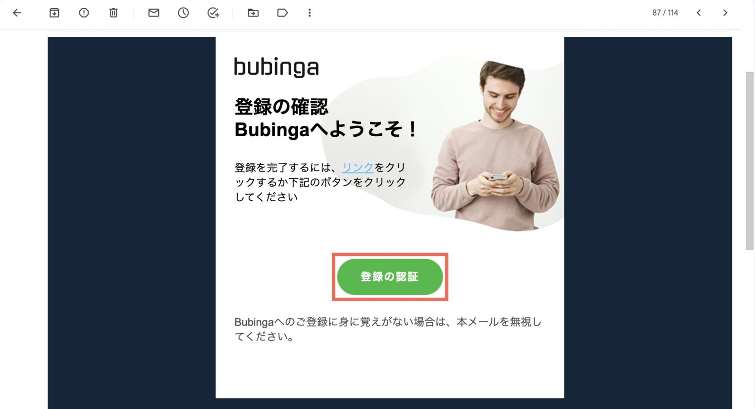Go back to inbox with back arrow

[17, 13]
